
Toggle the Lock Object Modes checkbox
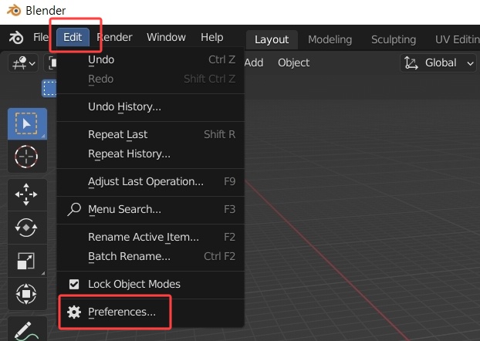coord(74,284)
